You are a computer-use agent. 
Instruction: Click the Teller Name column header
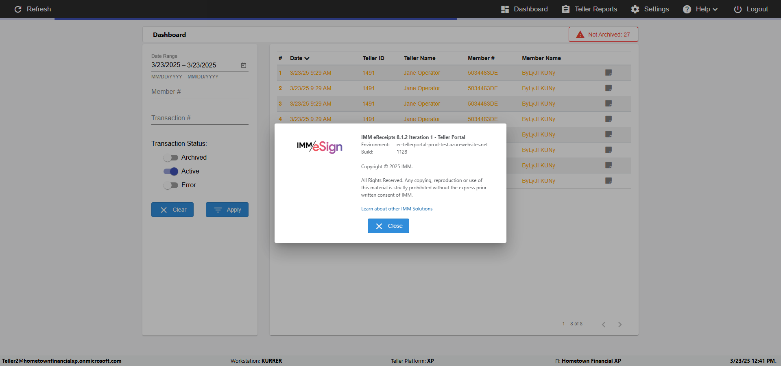[x=420, y=58]
